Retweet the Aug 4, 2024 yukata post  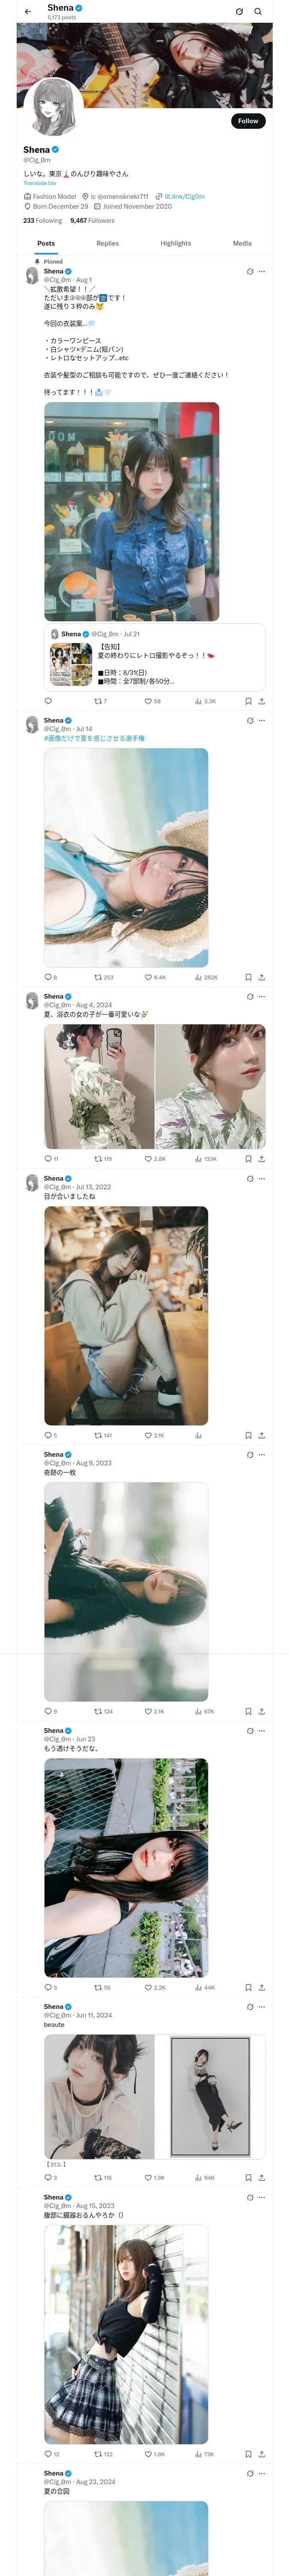tap(98, 1160)
